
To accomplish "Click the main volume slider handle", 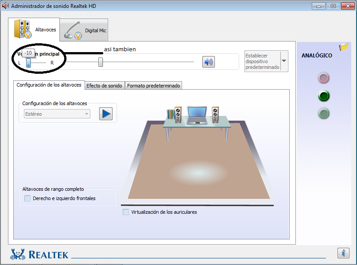I will click(101, 62).
